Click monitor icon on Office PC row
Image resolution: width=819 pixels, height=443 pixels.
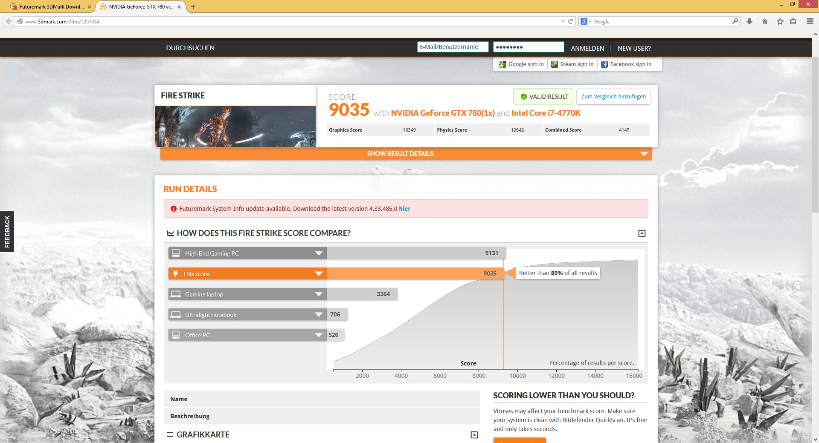coord(176,335)
